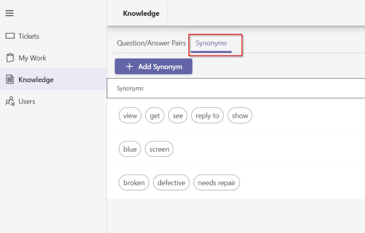365x233 pixels.
Task: Click the Knowledge document icon
Action: coord(10,80)
